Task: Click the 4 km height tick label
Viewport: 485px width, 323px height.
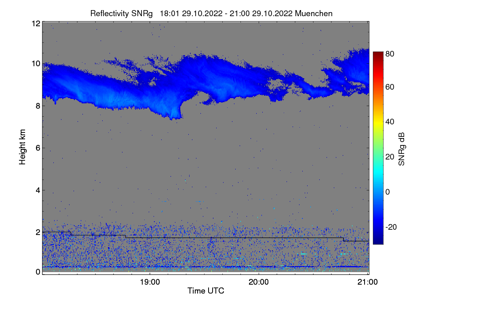Action: click(x=38, y=190)
